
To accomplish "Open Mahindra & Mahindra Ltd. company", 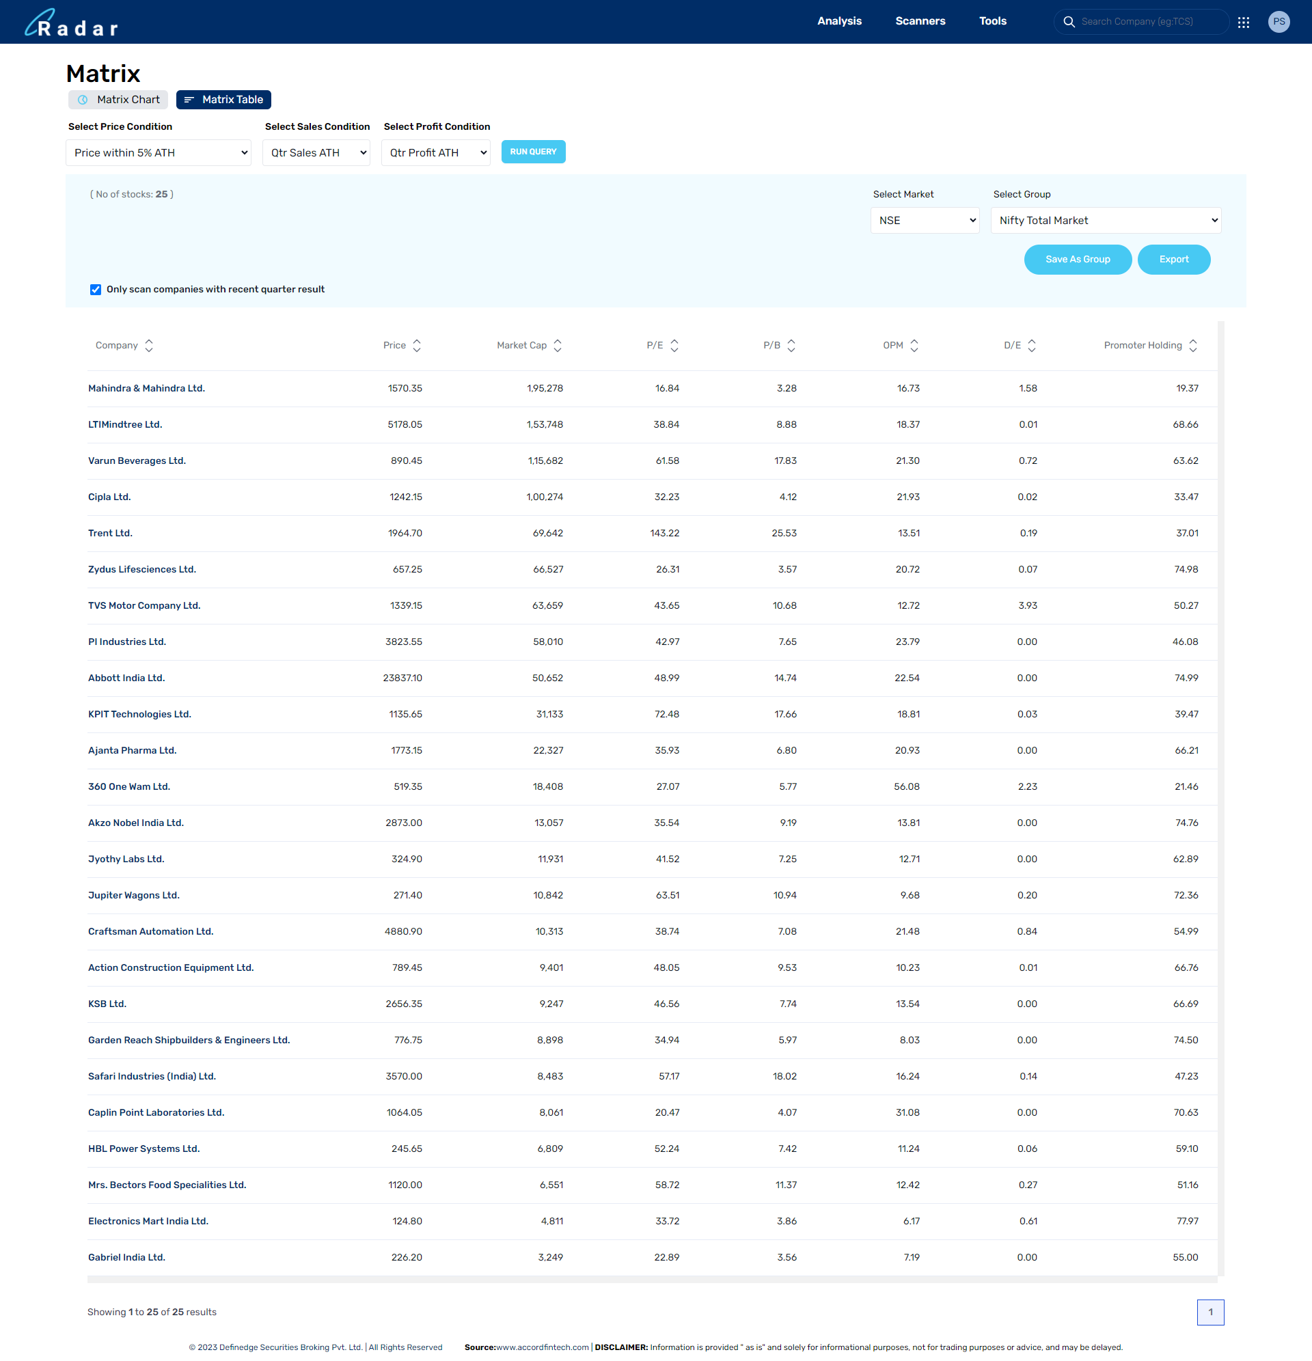I will [146, 388].
